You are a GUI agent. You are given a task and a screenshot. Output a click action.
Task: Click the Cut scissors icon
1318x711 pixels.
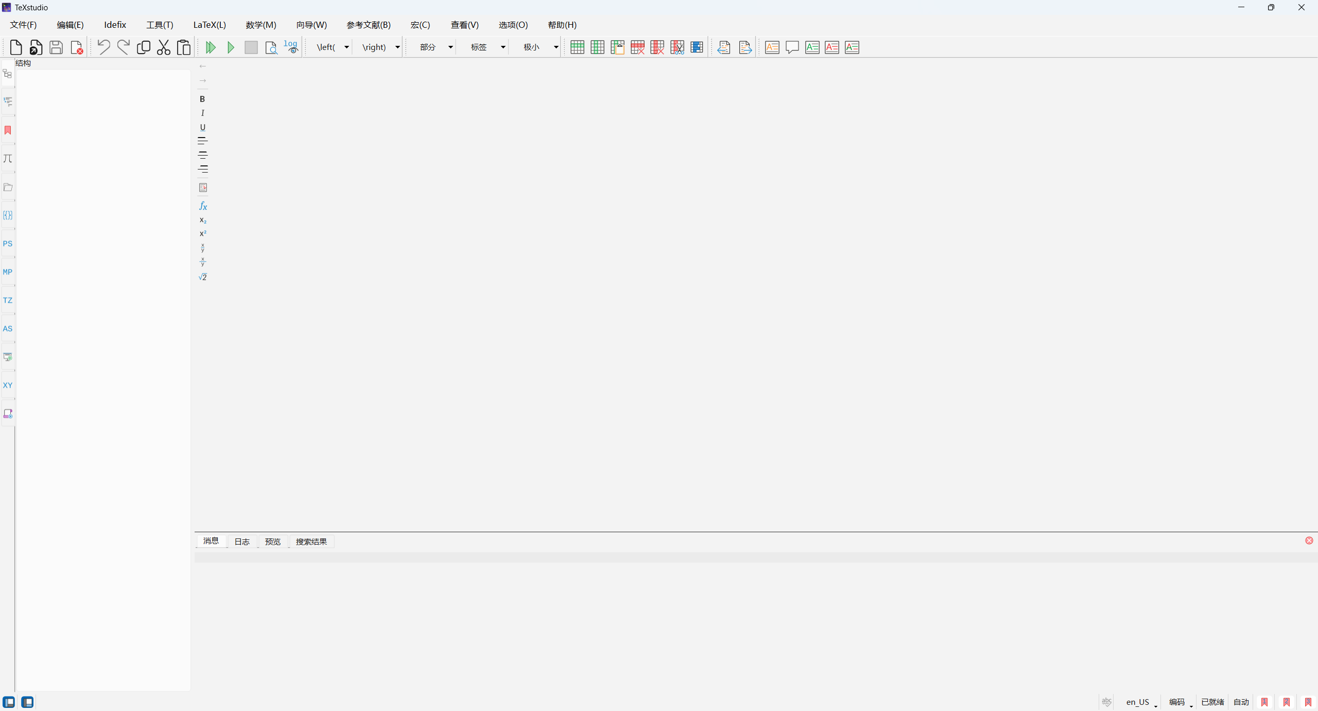pyautogui.click(x=164, y=47)
